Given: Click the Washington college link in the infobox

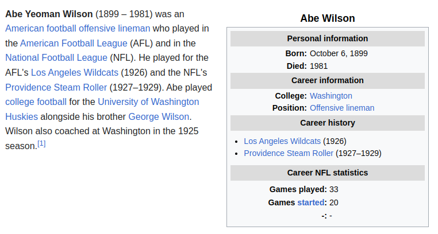Looking at the screenshot, I should pyautogui.click(x=331, y=96).
